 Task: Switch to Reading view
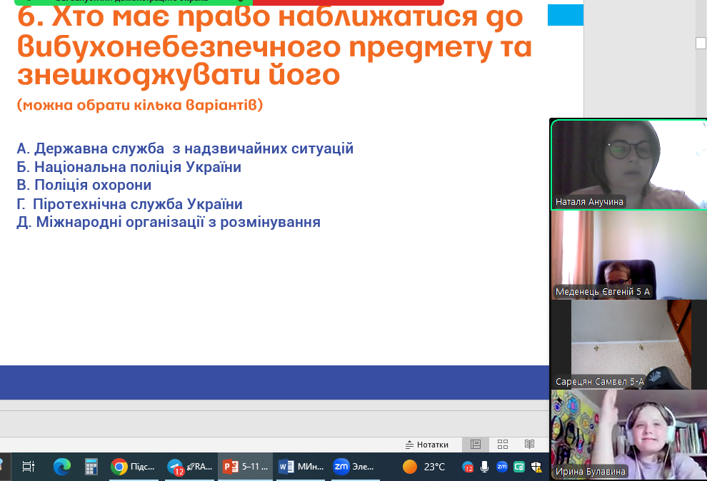pos(529,444)
